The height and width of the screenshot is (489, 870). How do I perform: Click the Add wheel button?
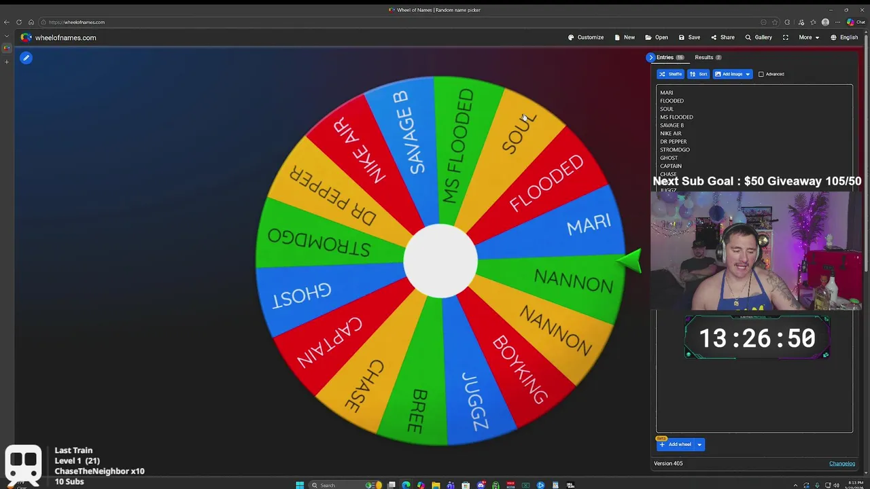pos(675,444)
